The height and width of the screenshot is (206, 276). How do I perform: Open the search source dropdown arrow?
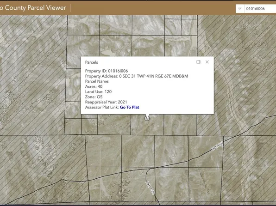tap(240, 9)
